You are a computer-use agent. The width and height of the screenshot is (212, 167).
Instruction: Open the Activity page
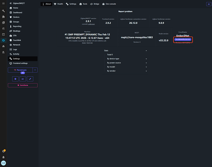coord(22,54)
